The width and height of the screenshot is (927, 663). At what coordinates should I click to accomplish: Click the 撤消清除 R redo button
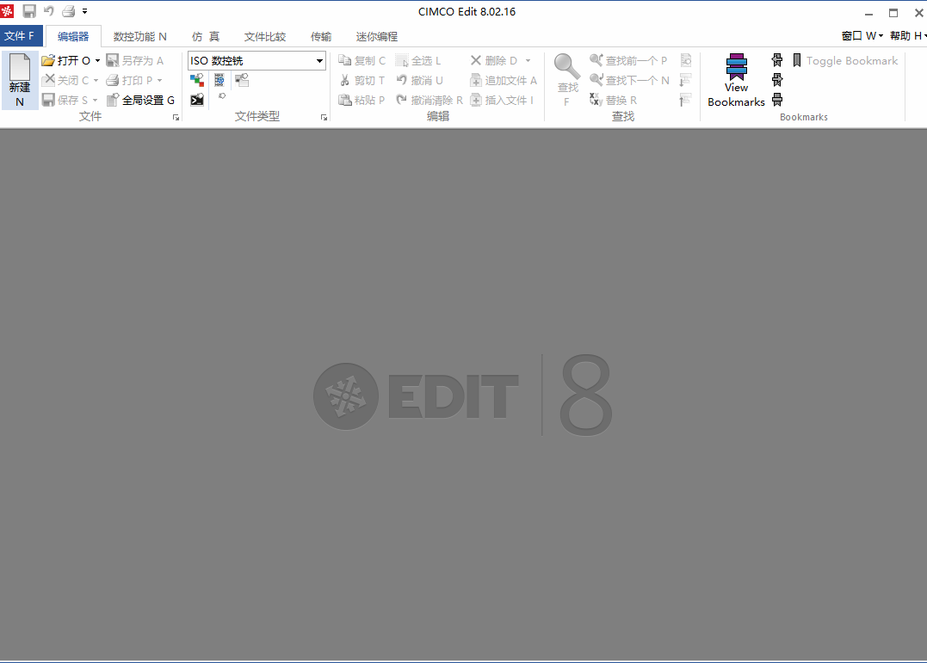(x=430, y=100)
